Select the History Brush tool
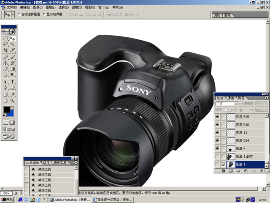270x203 pixels. pos(12,63)
